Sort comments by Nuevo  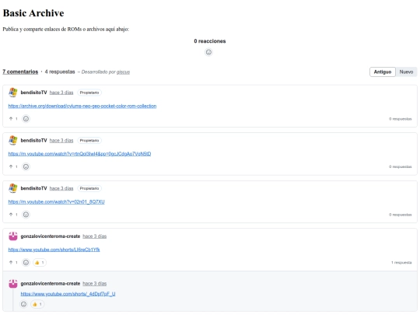[406, 72]
